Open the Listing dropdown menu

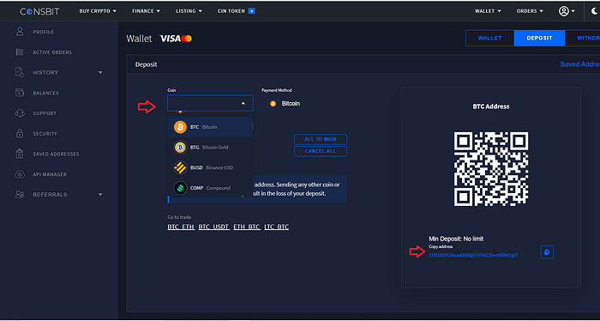[189, 11]
